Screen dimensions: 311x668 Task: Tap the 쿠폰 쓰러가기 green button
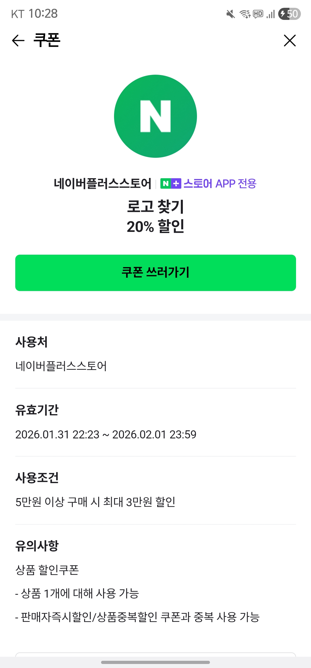(155, 273)
